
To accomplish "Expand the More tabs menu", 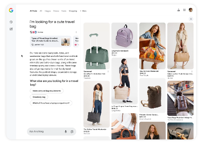I will point(83,11).
